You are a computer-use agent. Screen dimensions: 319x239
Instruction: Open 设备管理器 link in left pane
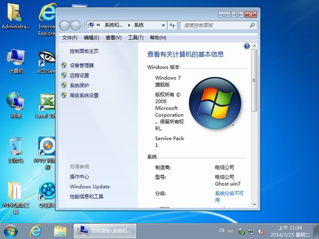pos(81,65)
